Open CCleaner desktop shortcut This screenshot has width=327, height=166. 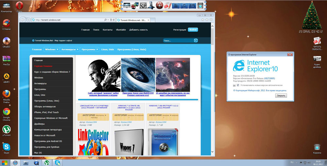(x=6, y=24)
